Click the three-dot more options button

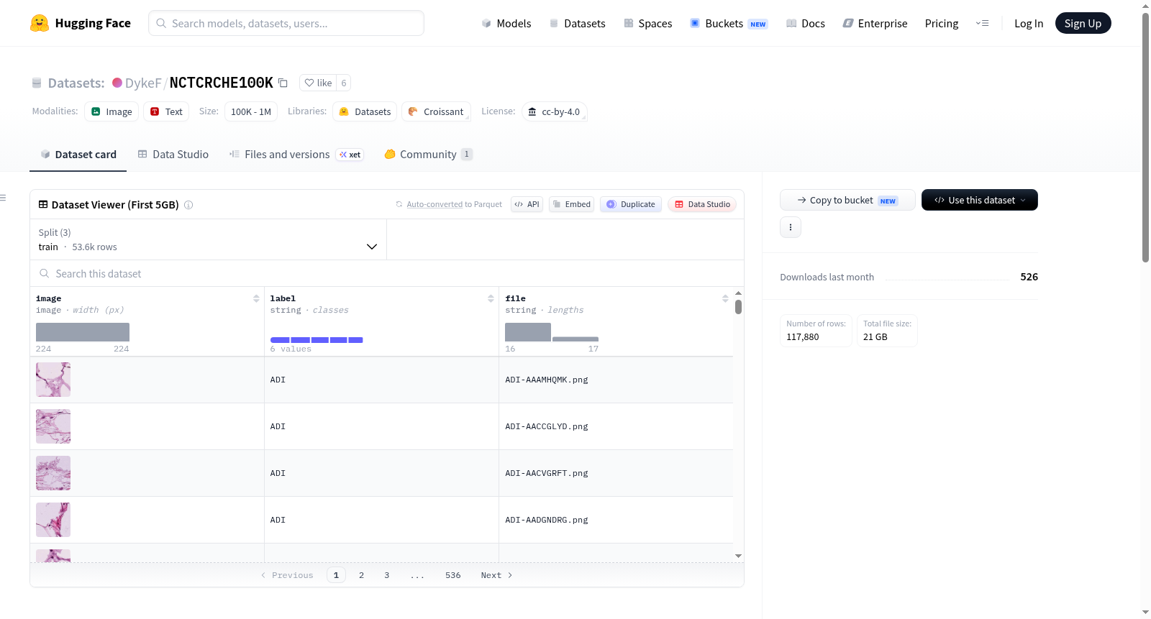[x=791, y=227]
